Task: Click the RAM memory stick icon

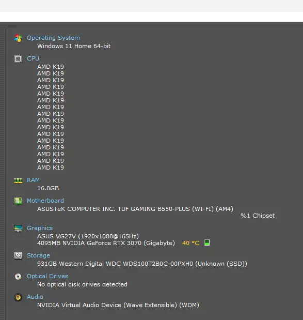Action: (x=18, y=180)
